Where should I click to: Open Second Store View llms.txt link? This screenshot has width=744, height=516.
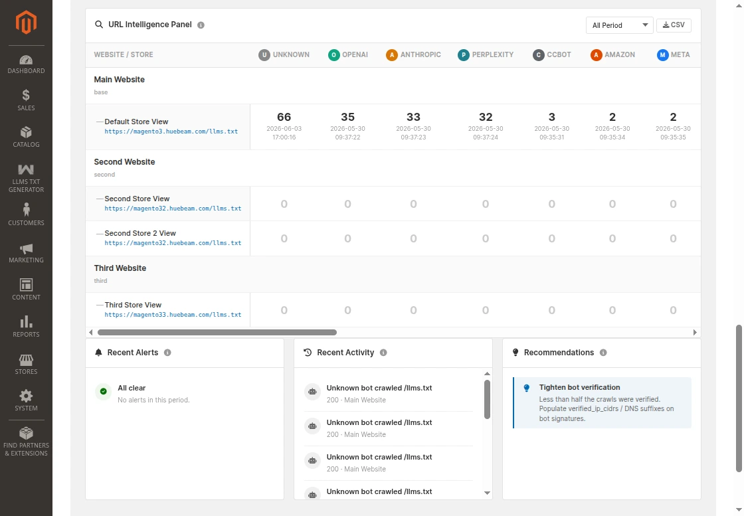click(173, 209)
